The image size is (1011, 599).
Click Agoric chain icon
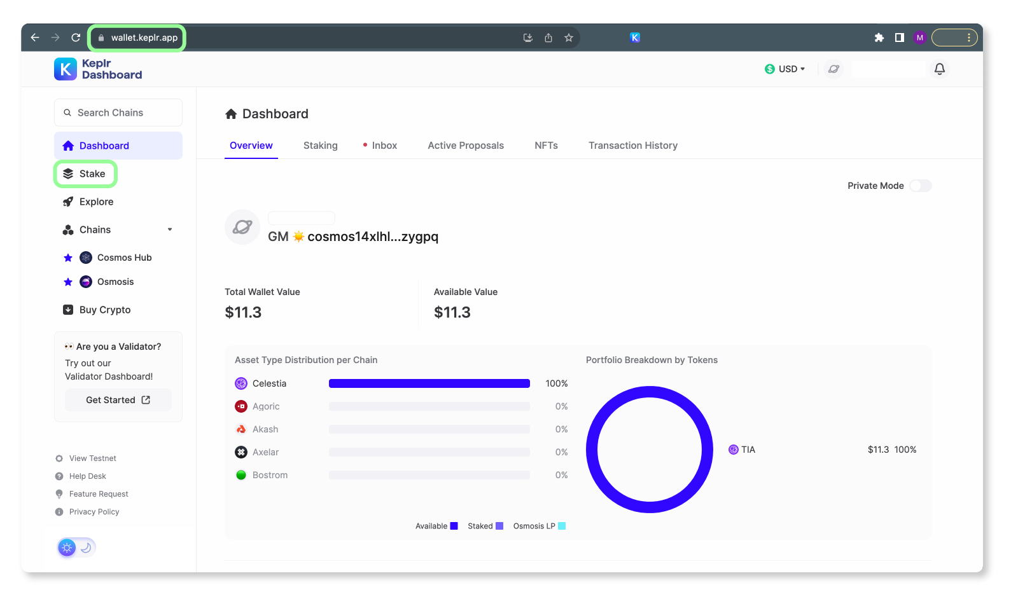pos(241,406)
